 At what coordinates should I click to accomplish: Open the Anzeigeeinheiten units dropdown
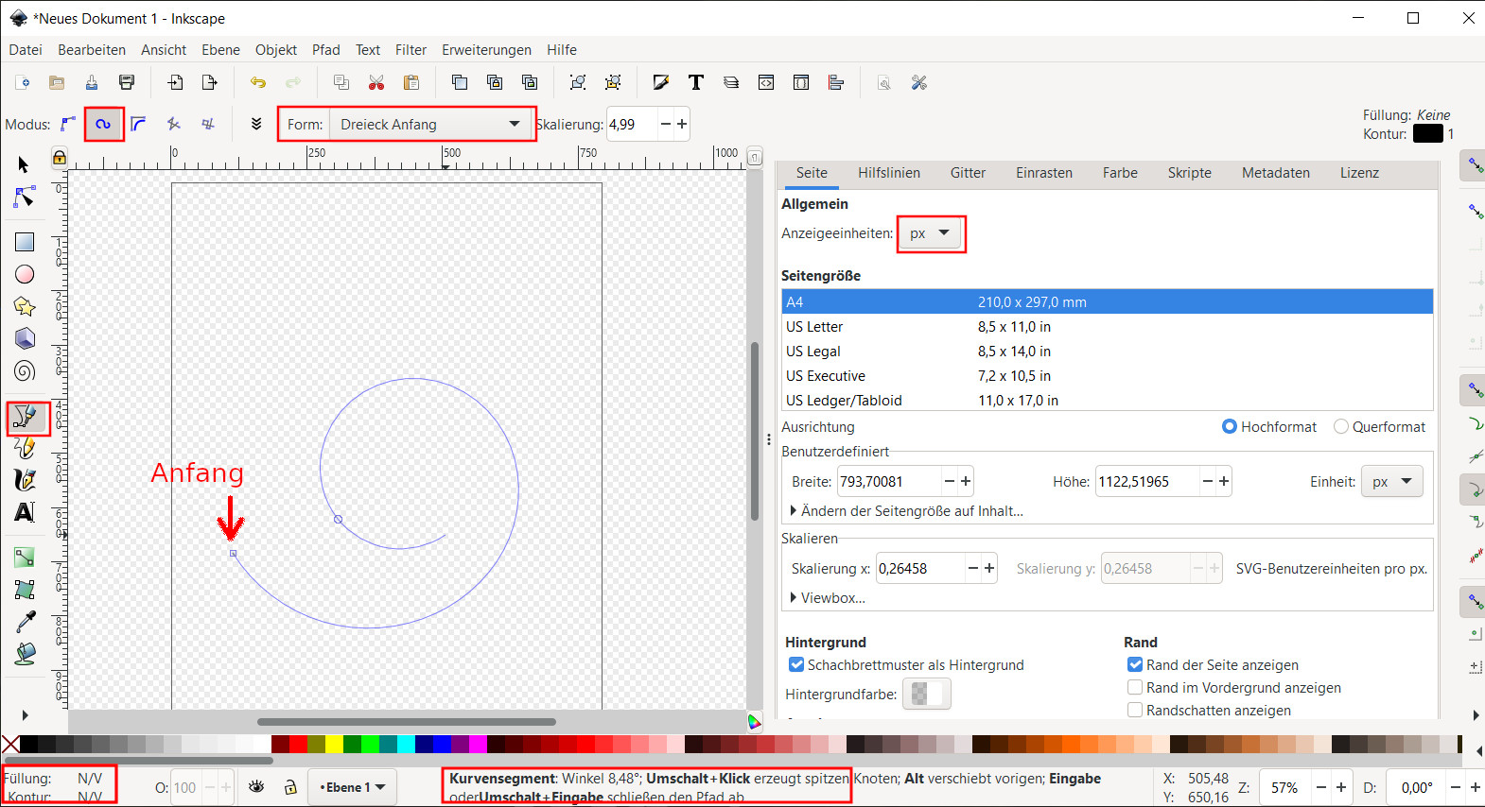click(x=930, y=233)
